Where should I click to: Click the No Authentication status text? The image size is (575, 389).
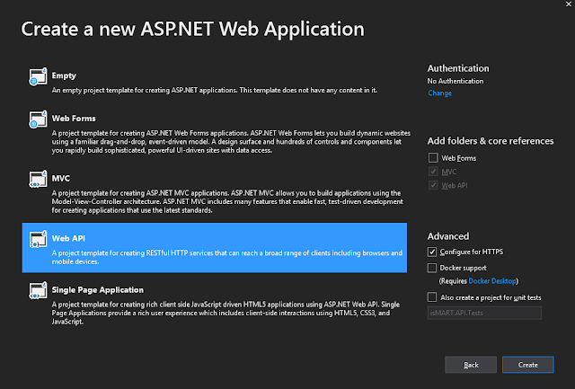[x=456, y=81]
